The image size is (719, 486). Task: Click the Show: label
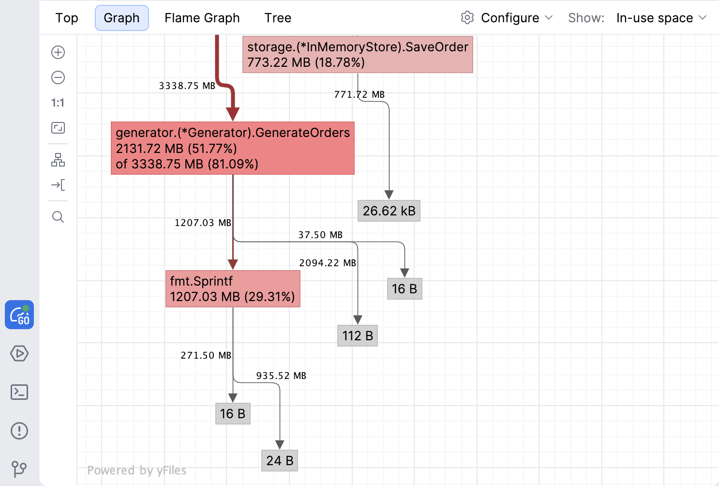pos(586,18)
